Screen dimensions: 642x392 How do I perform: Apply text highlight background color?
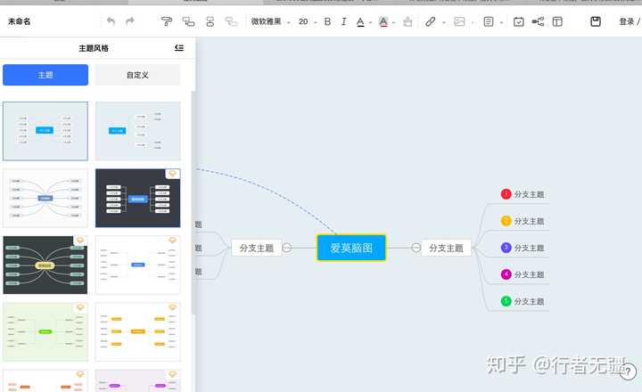coord(383,21)
